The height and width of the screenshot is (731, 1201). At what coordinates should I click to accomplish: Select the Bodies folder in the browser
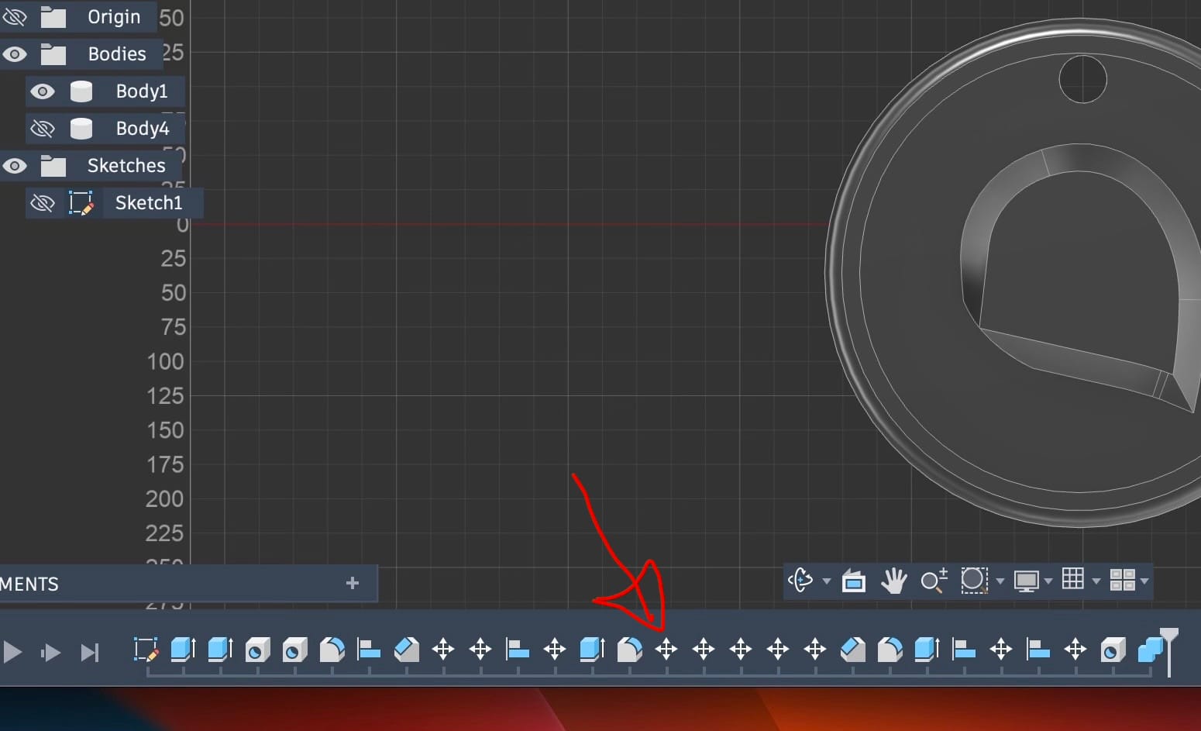coord(116,54)
